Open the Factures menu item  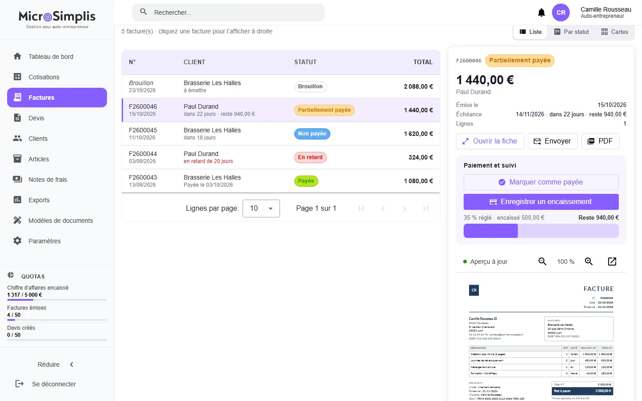(x=57, y=98)
